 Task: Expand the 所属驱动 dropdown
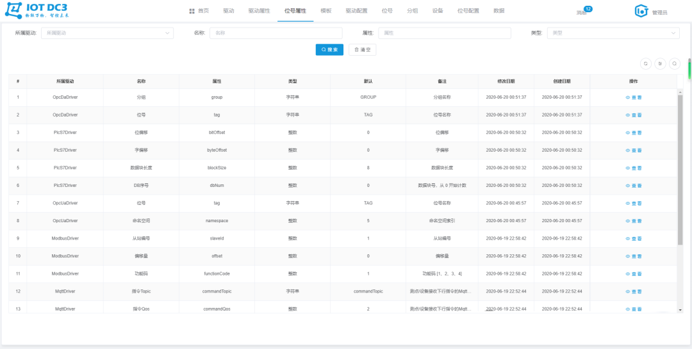tap(107, 33)
